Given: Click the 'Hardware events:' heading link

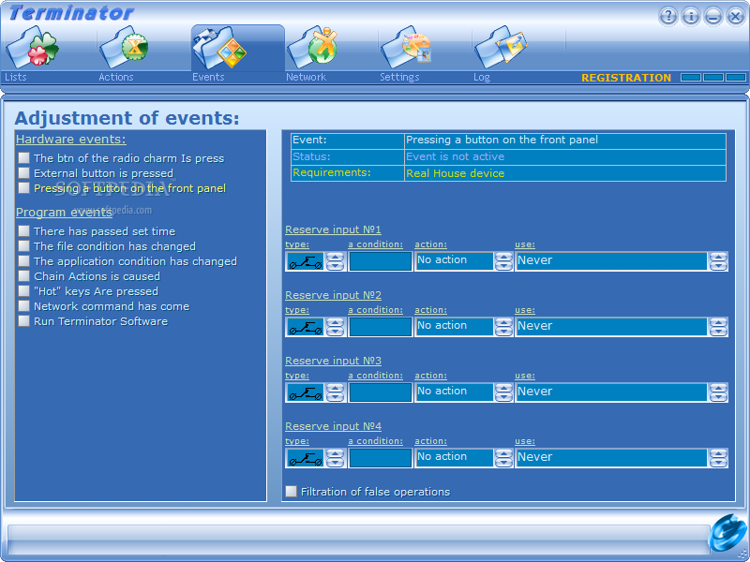Looking at the screenshot, I should [71, 139].
